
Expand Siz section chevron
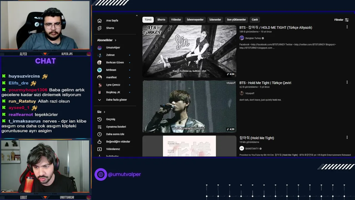pyautogui.click(x=104, y=112)
